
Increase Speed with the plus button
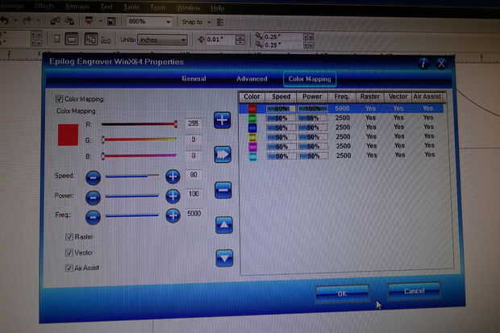click(x=173, y=177)
